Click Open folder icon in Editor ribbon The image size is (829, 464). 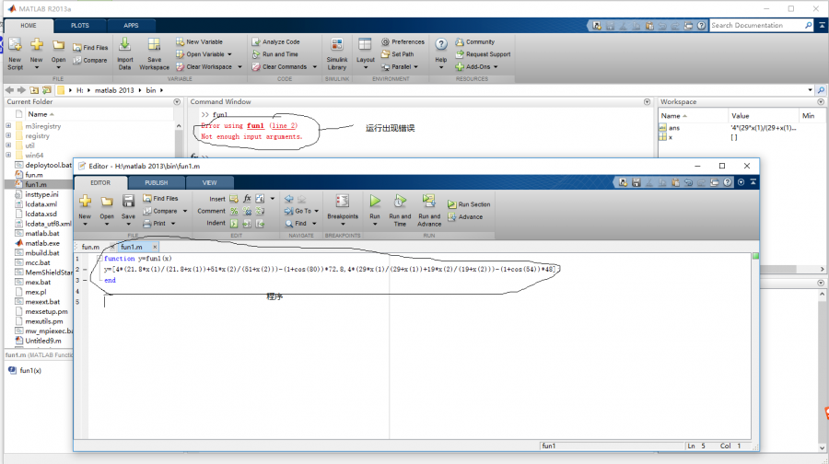(x=107, y=202)
